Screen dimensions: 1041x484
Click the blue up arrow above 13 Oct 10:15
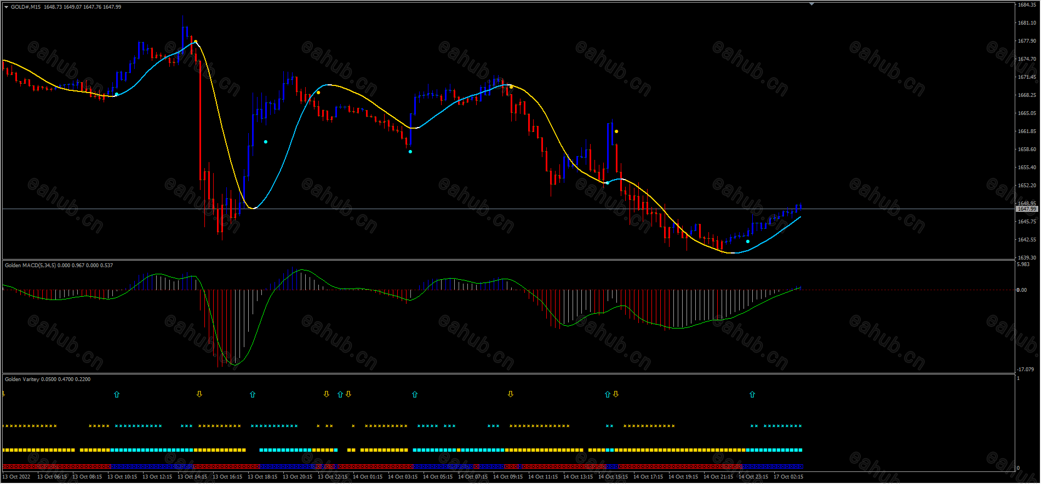point(117,394)
